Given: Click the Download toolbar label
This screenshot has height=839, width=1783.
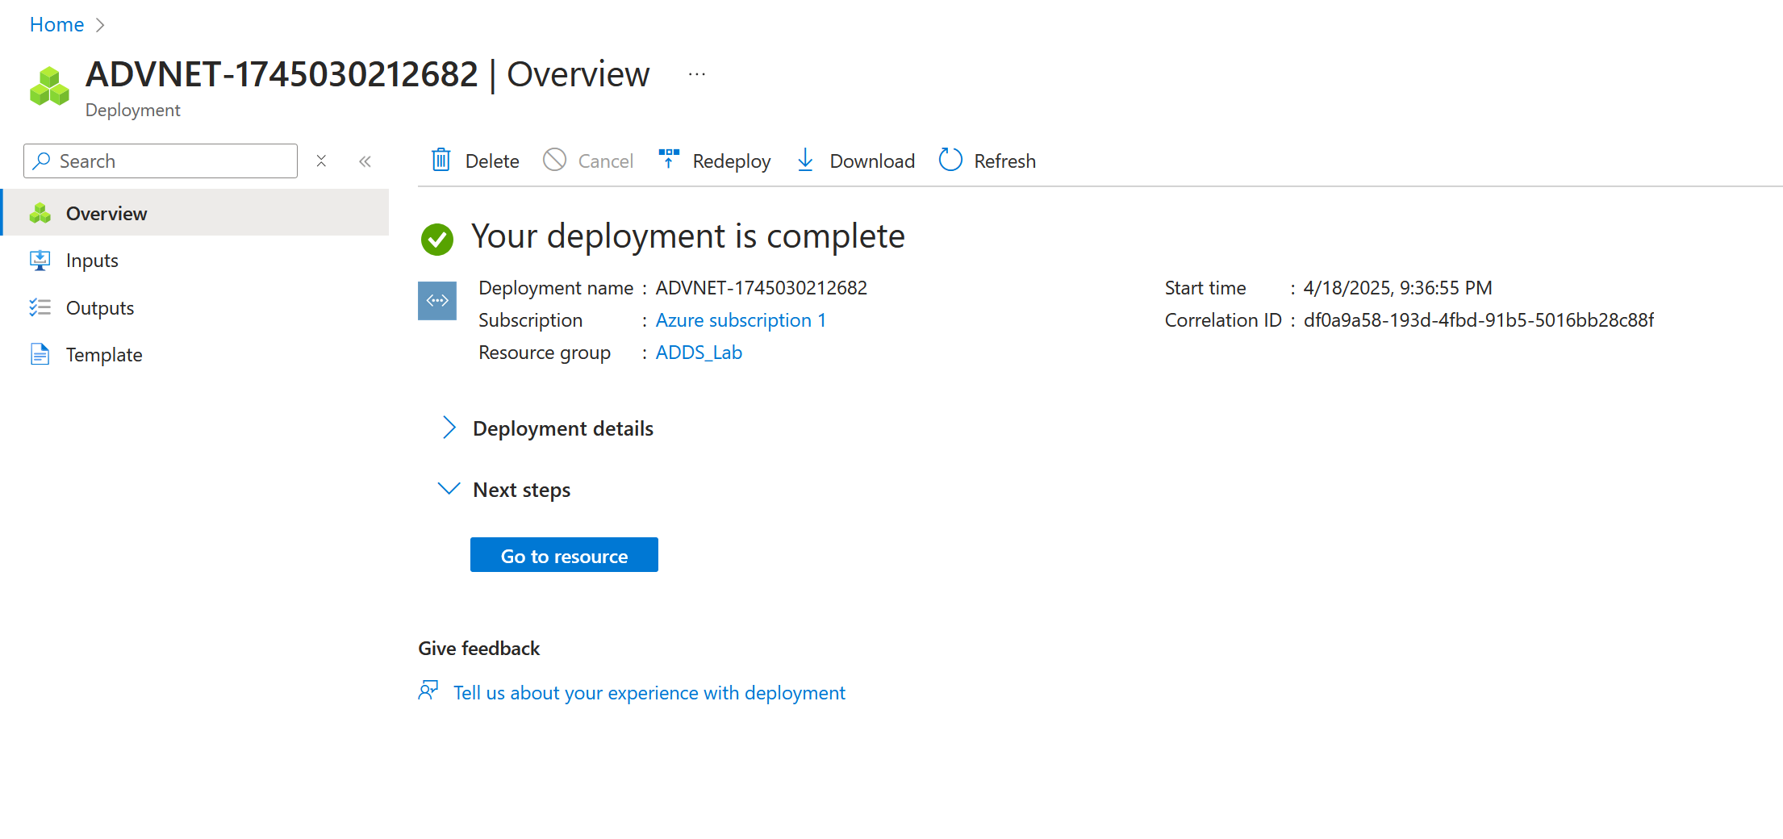Looking at the screenshot, I should (872, 161).
